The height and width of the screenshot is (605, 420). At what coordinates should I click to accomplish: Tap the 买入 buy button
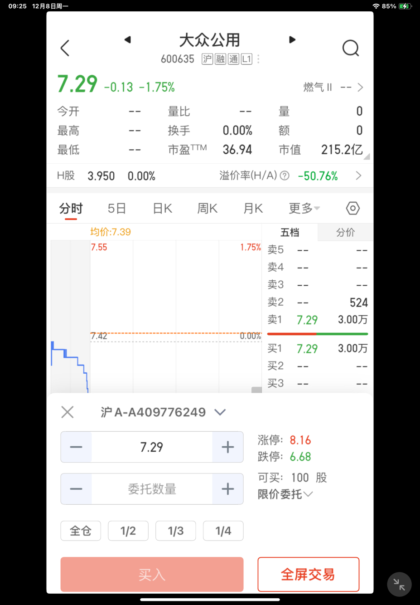pyautogui.click(x=152, y=575)
